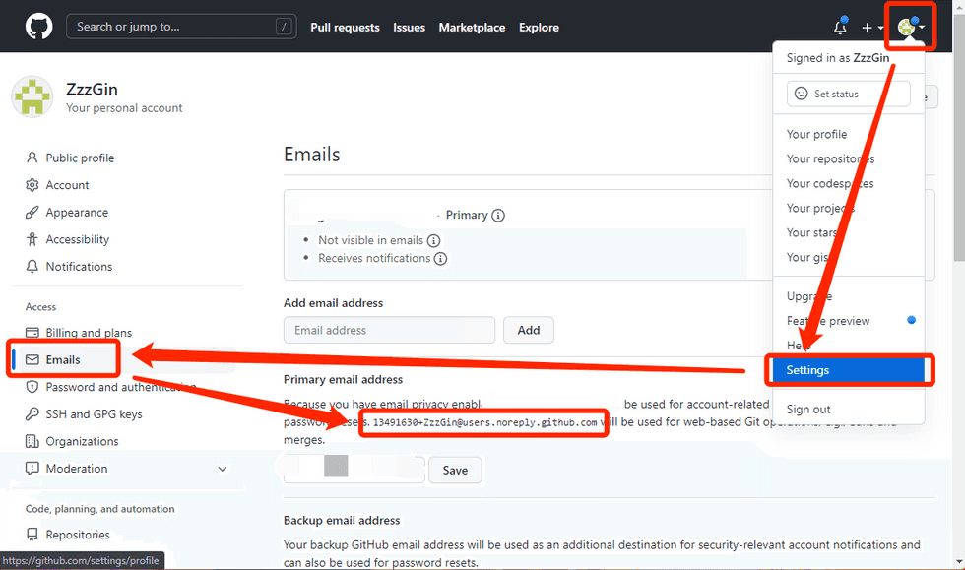Click the building icon beside Organizations
This screenshot has width=965, height=570.
(32, 441)
